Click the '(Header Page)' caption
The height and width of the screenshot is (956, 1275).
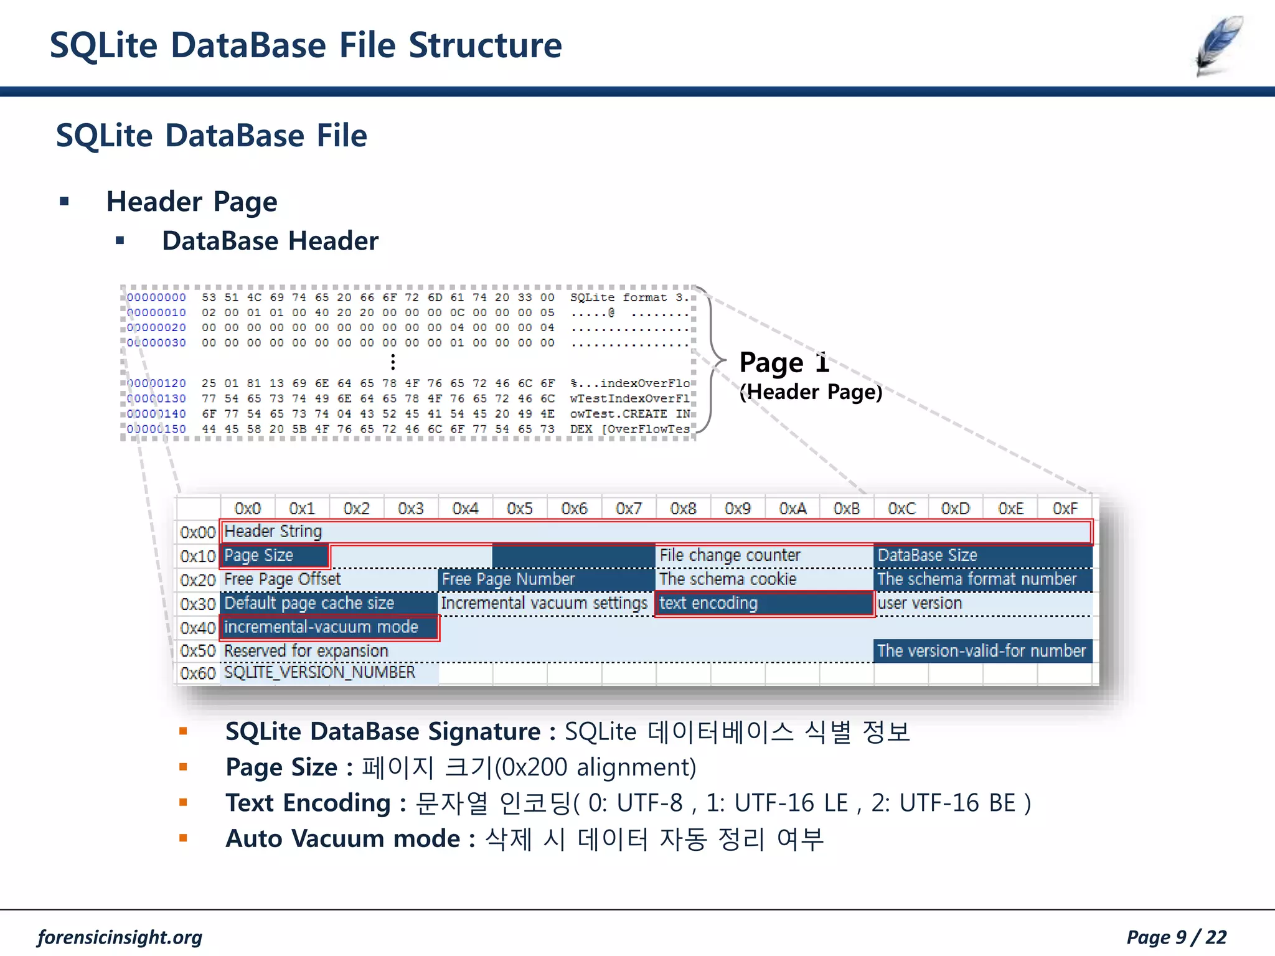811,392
